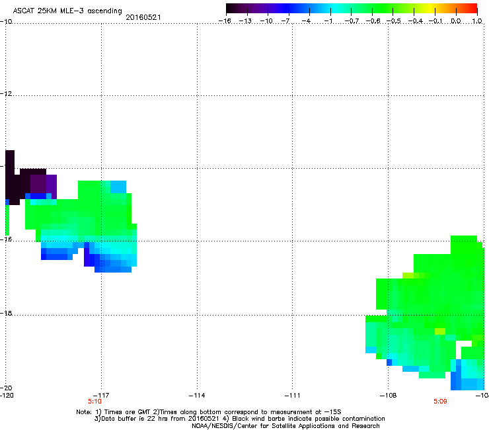This screenshot has width=489, height=430.
Task: Click the longitude label -111
Action: tap(292, 396)
